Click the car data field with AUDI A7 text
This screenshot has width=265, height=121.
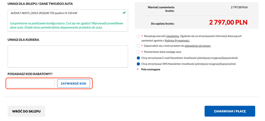click(59, 13)
